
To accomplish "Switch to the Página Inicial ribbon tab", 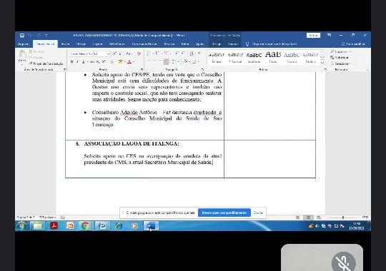I will (x=45, y=44).
